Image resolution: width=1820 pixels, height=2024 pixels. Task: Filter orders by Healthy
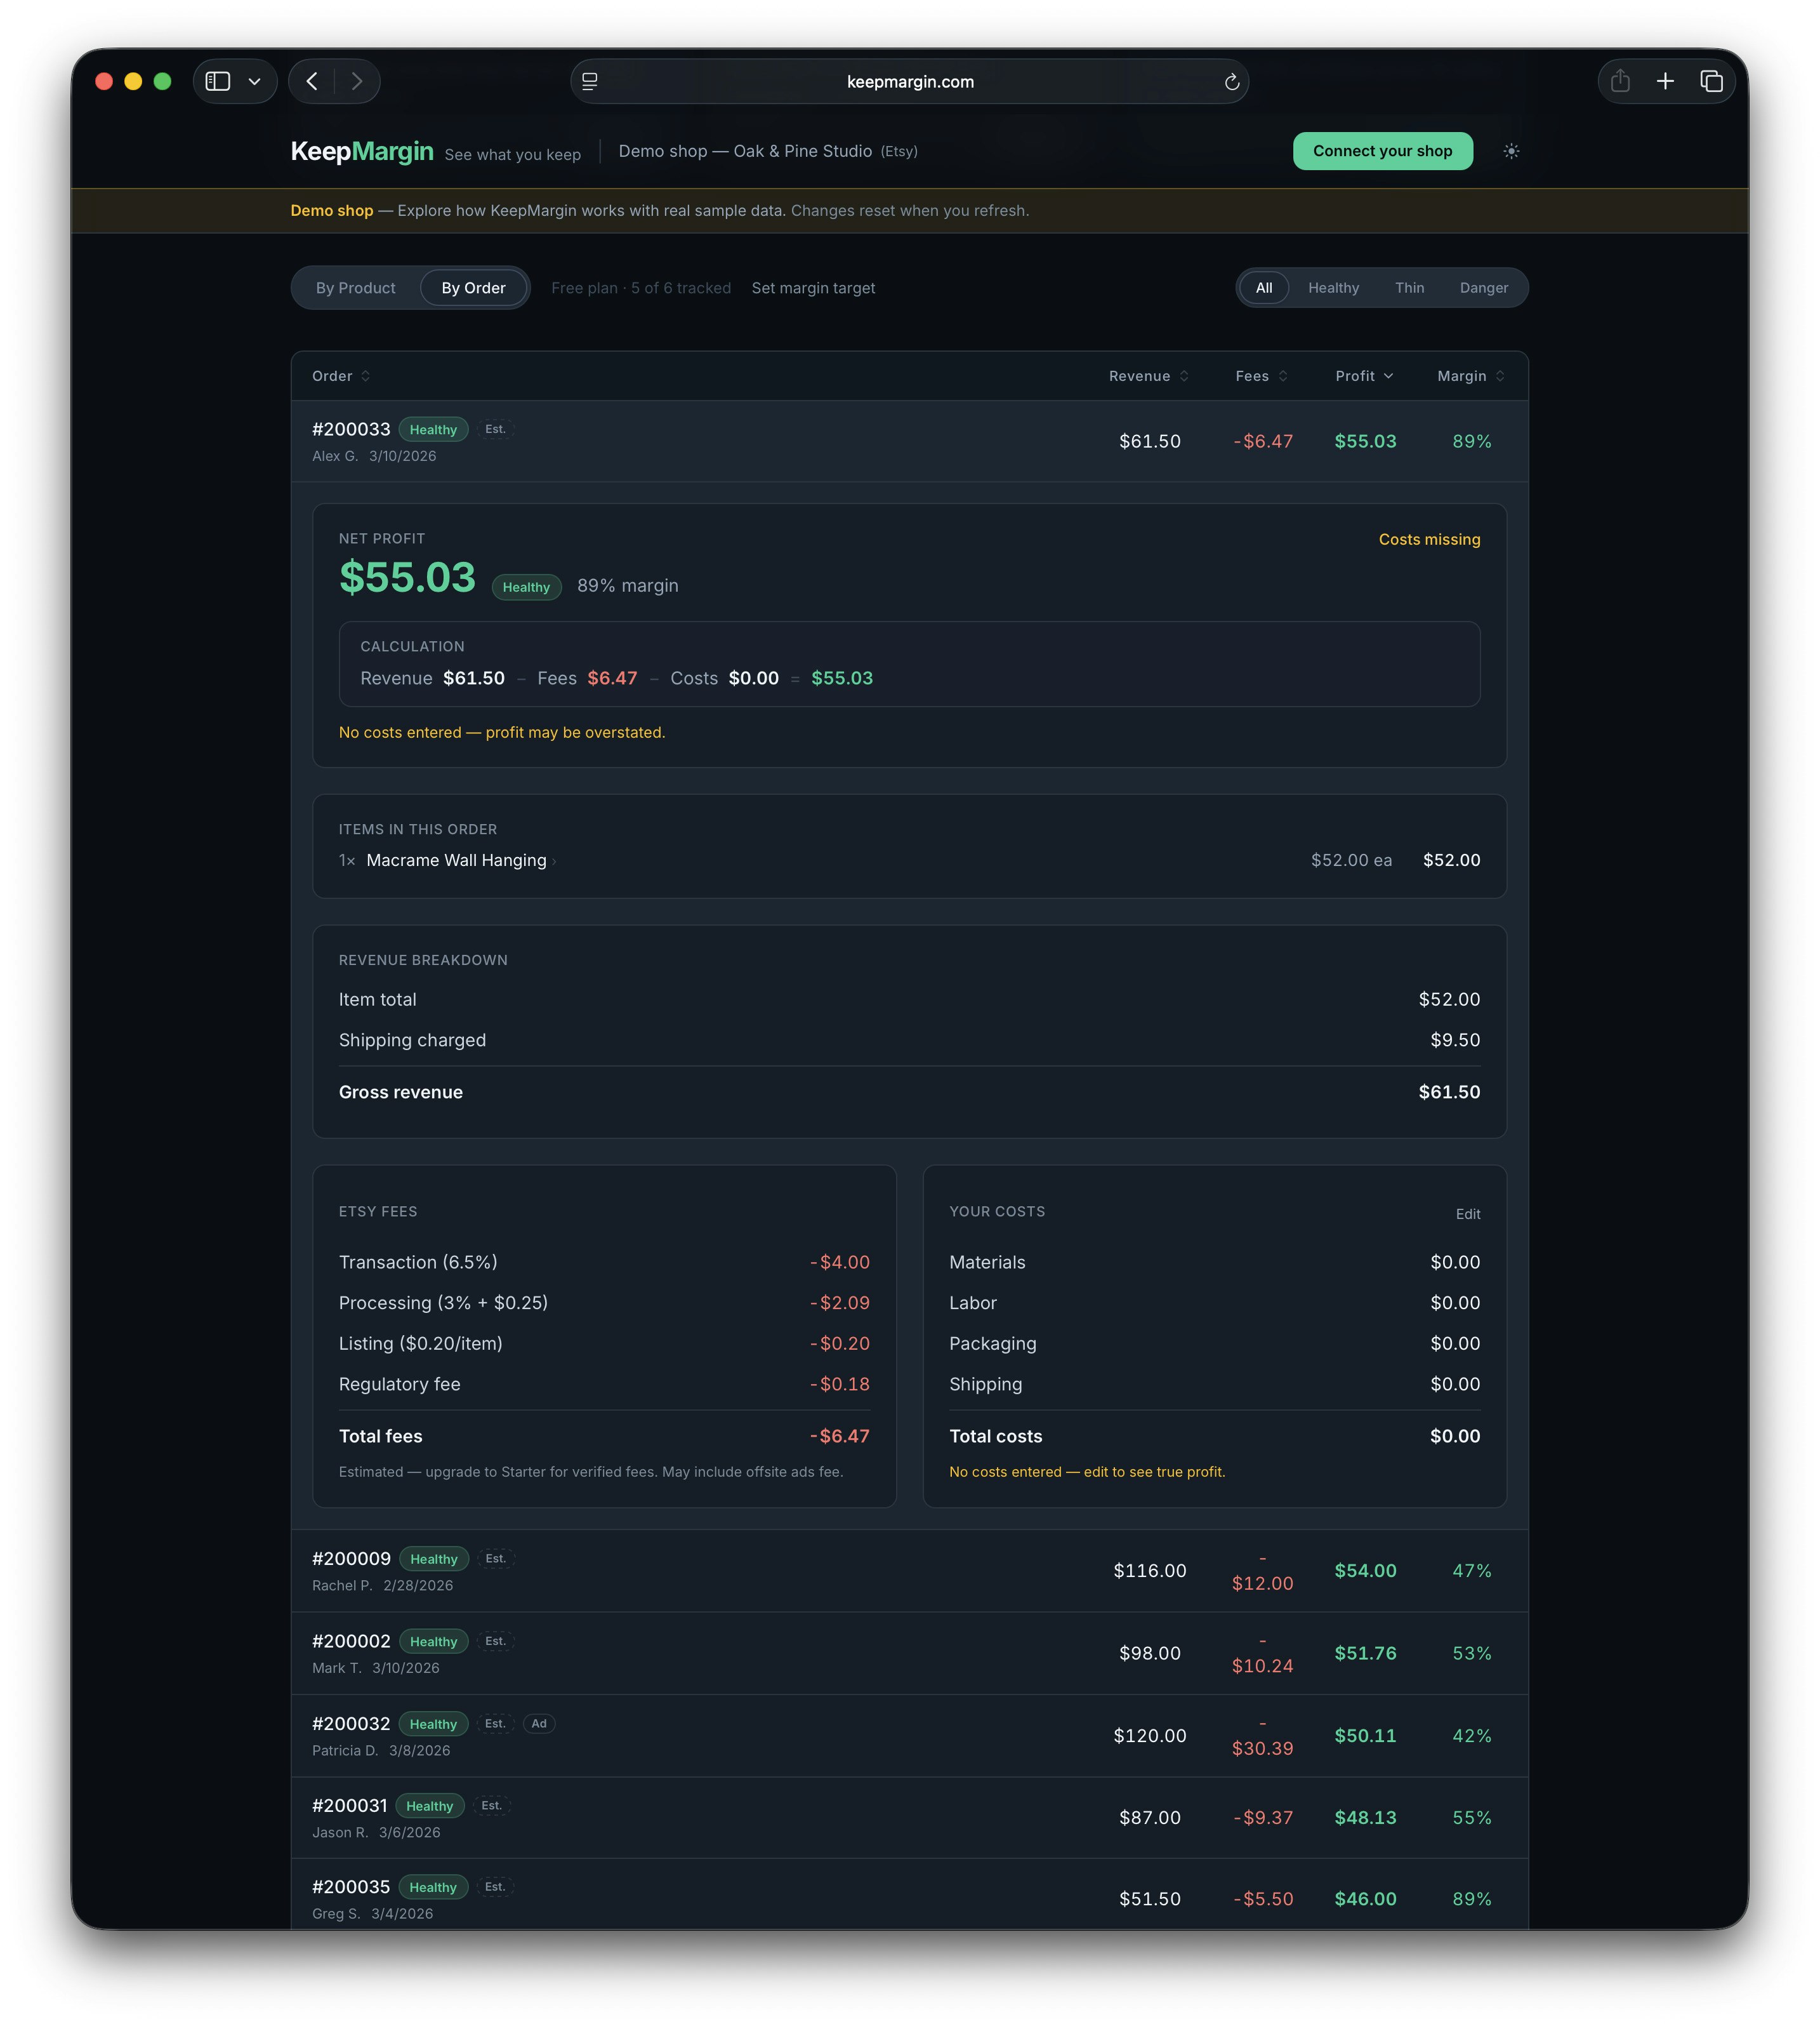point(1333,288)
